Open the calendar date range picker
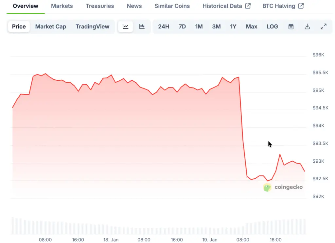Screen dimensions: 335x243 pos(291,27)
